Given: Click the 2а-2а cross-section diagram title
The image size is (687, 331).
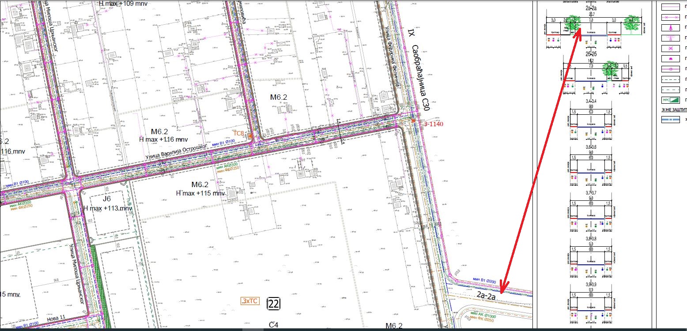Looking at the screenshot, I should 591,8.
